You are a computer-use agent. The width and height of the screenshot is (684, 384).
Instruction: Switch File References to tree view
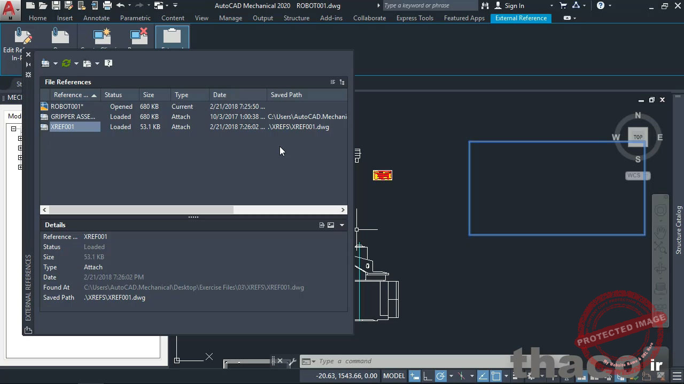pos(342,82)
